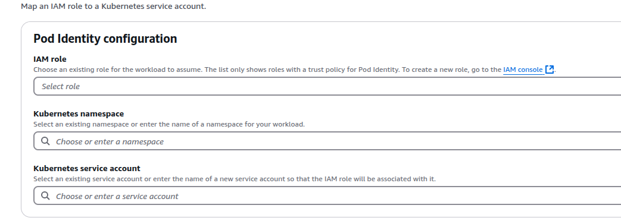Click blank area right of Pod Identity heading

point(396,39)
